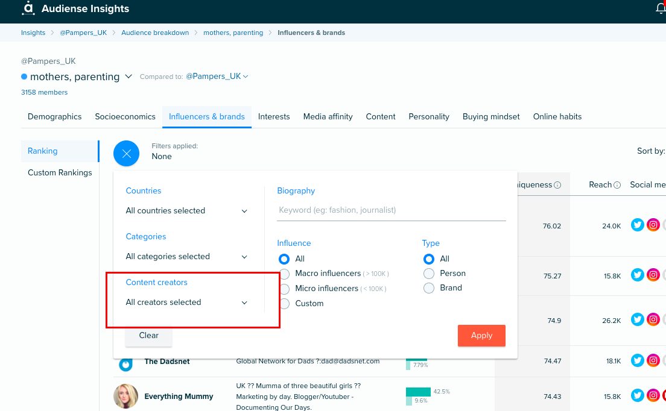Open mothers, parenting breadcrumb link
The image size is (666, 411).
coord(233,33)
